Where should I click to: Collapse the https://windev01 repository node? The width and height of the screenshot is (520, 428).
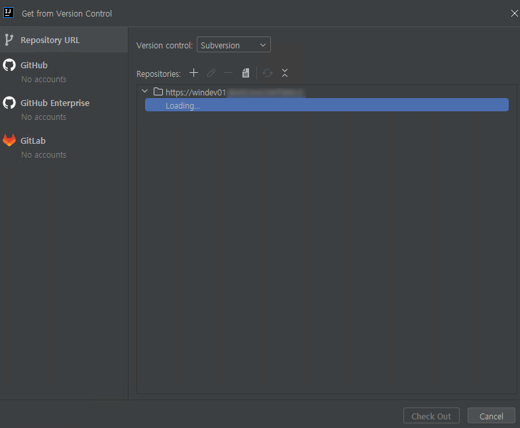tap(144, 91)
